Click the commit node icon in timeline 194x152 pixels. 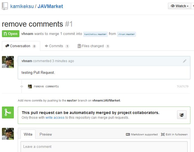(22, 86)
